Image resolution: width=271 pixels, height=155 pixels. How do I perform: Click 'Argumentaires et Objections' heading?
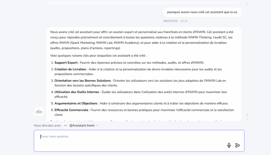tap(76, 104)
